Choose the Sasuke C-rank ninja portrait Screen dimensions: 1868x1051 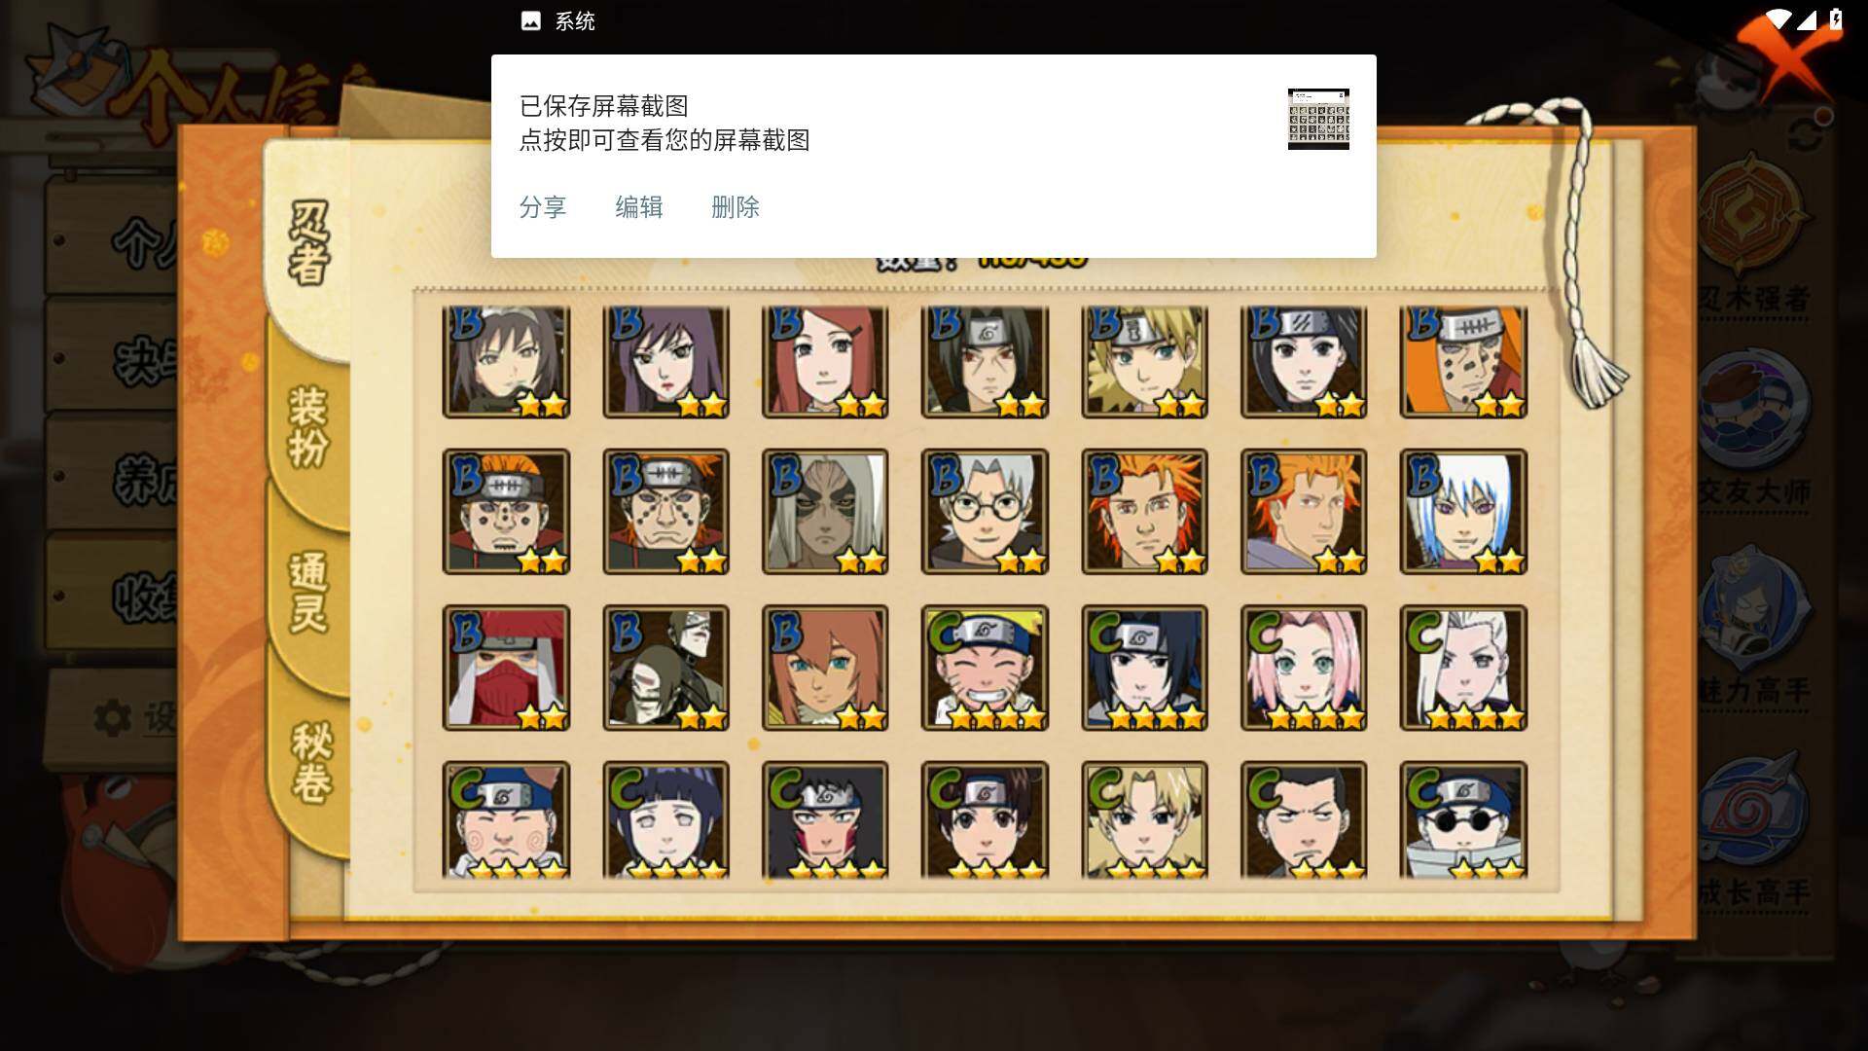pos(1144,668)
